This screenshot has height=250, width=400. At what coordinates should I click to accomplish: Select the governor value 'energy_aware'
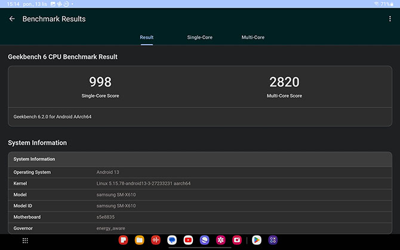click(x=110, y=229)
